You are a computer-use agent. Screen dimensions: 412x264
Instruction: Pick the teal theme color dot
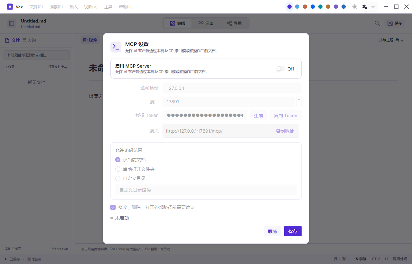[320, 7]
